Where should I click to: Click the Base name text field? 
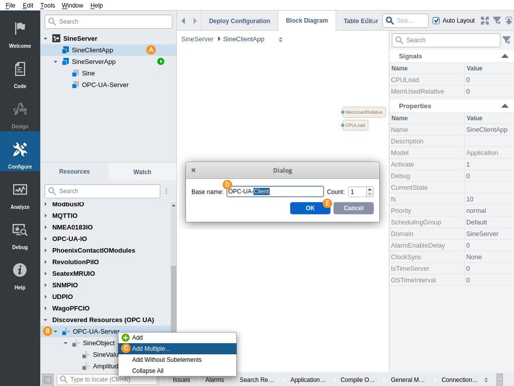pyautogui.click(x=275, y=192)
